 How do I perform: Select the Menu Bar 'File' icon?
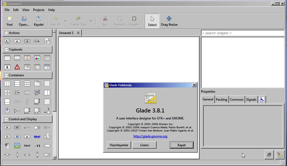coord(17,93)
